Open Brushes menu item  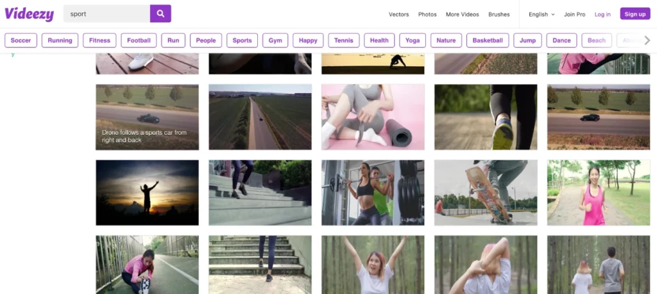tap(499, 14)
